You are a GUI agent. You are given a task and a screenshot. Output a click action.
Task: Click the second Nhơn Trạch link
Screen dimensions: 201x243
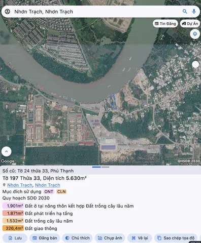coord(48,185)
